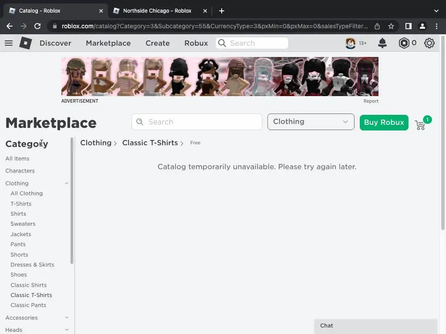
Task: Select Classic T-Shirts in the sidebar
Action: (x=31, y=295)
